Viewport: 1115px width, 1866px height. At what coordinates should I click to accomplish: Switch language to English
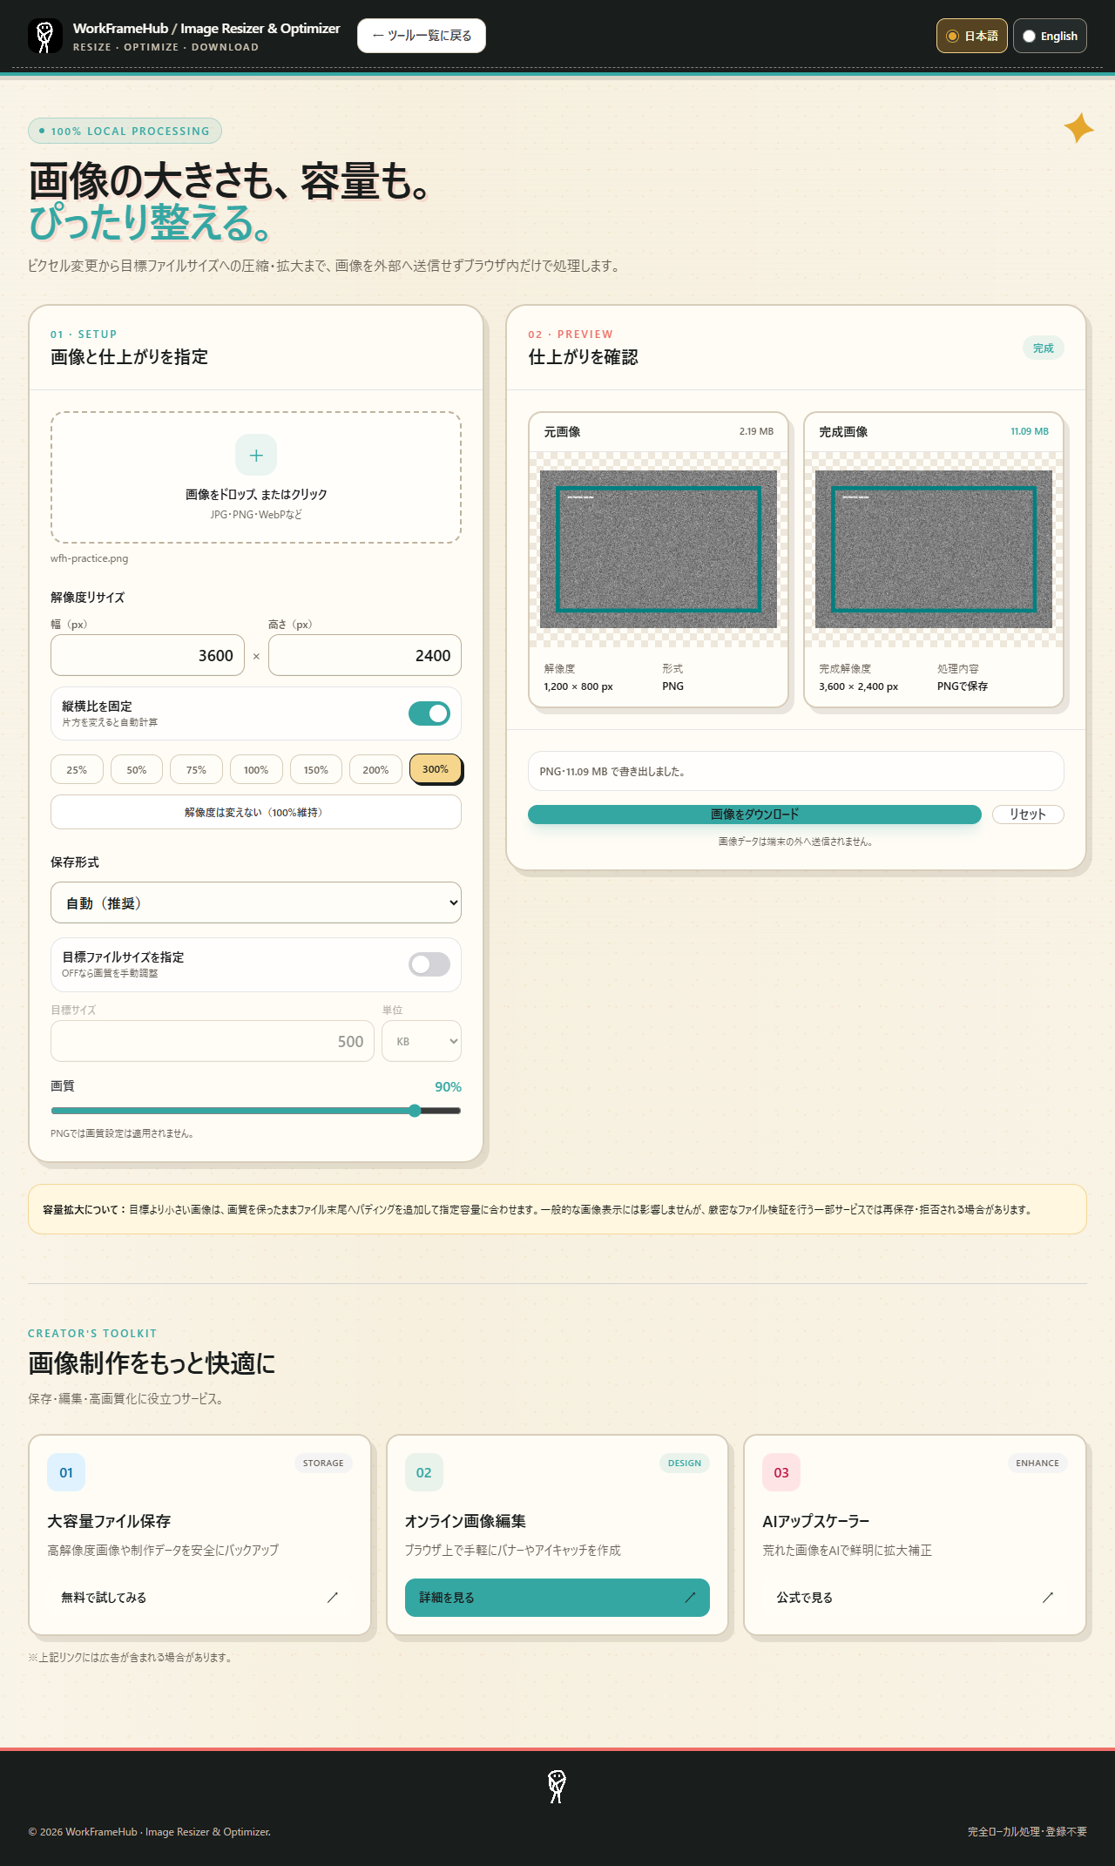pyautogui.click(x=1050, y=36)
